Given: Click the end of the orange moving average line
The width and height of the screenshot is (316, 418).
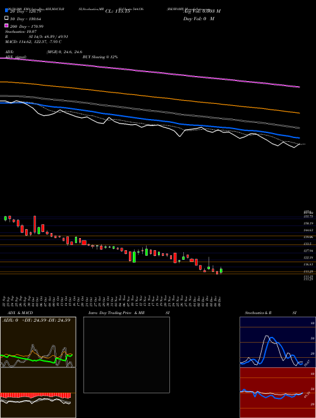Looking at the screenshot, I should [x=299, y=113].
